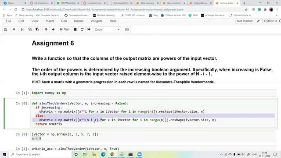Open Google Chrome from the taskbar

click(112, 154)
